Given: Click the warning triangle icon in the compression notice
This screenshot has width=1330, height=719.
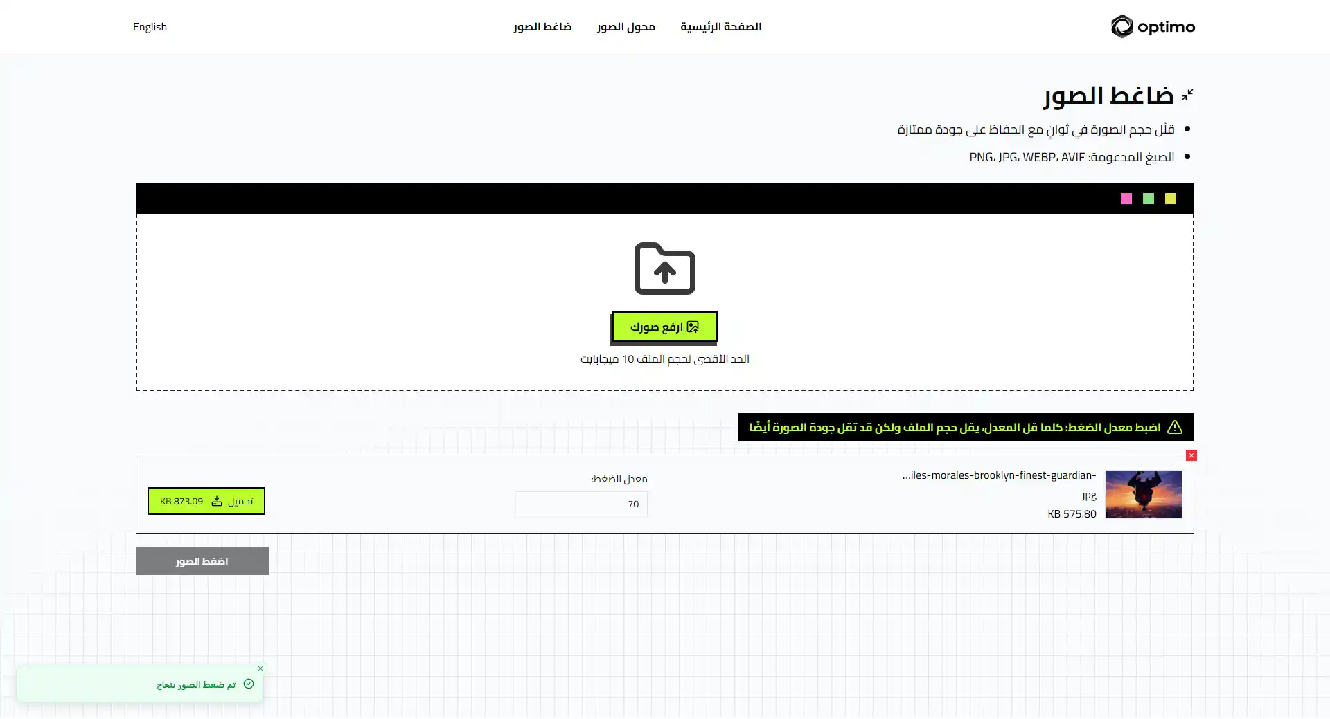Looking at the screenshot, I should click(x=1176, y=427).
